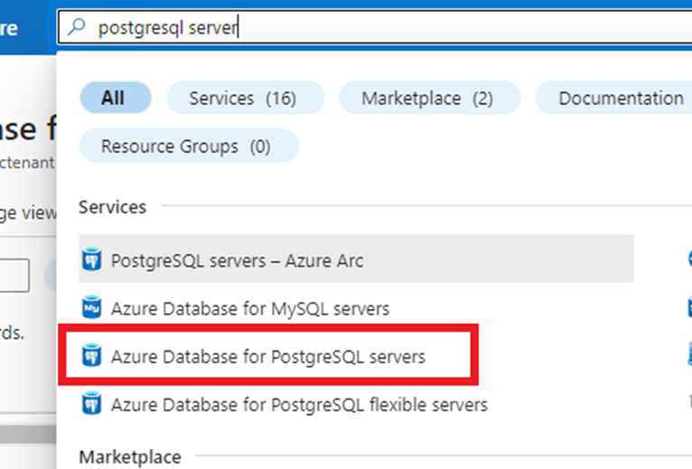Click the PostgreSQL flexible servers icon
Image resolution: width=692 pixels, height=469 pixels.
[x=92, y=403]
